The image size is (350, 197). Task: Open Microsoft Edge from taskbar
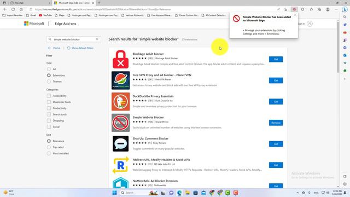click(x=179, y=193)
